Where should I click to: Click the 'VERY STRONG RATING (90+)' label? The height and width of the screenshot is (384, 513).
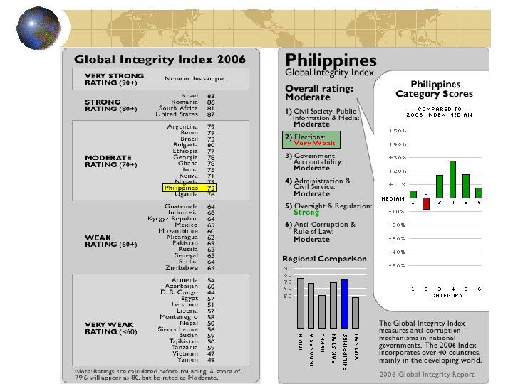(114, 79)
